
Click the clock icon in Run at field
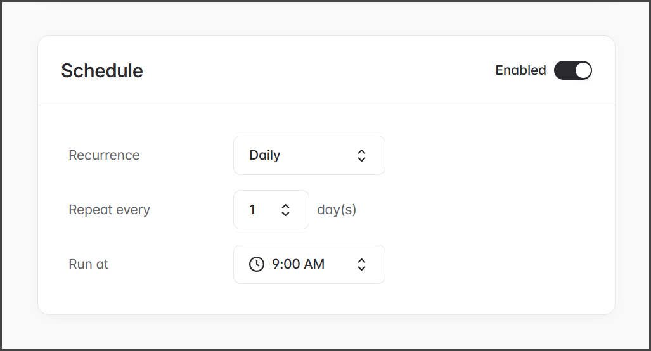point(257,264)
